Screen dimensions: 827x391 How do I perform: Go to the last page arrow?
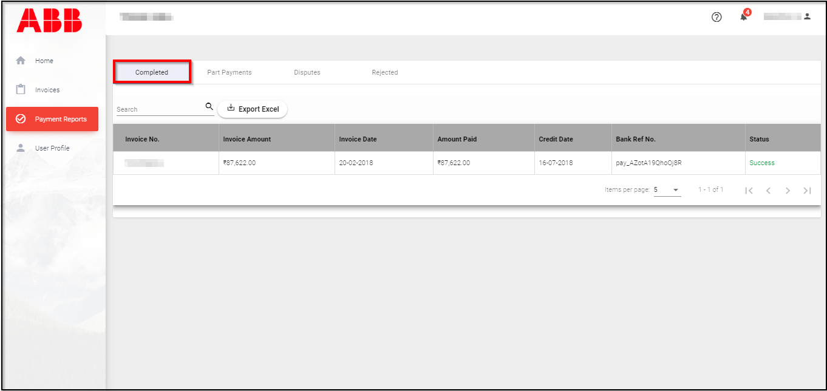807,191
